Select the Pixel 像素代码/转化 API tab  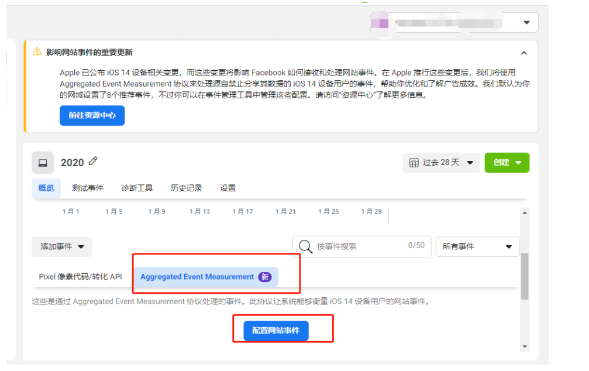(80, 276)
